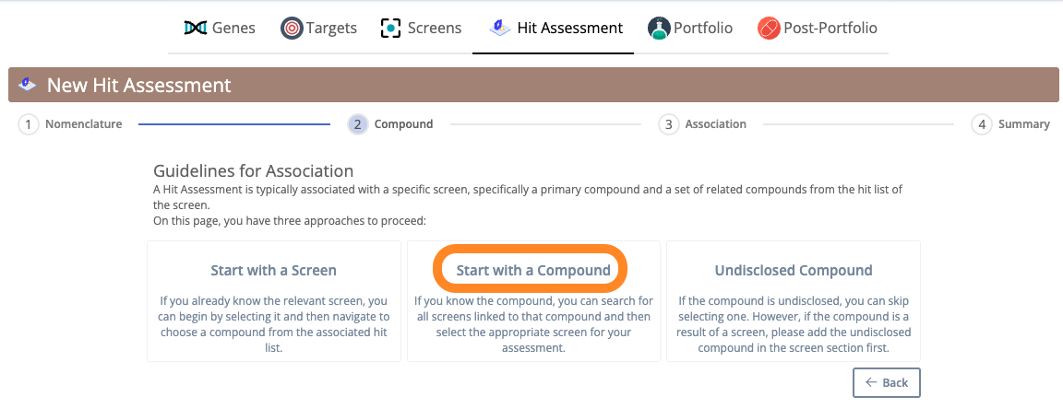
Task: Click the back arrow icon
Action: (872, 382)
